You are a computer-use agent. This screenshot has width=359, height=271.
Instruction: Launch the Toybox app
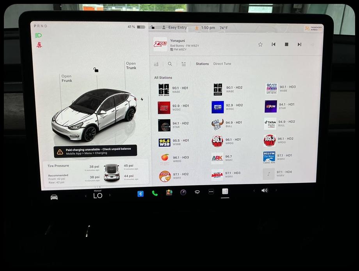169,193
